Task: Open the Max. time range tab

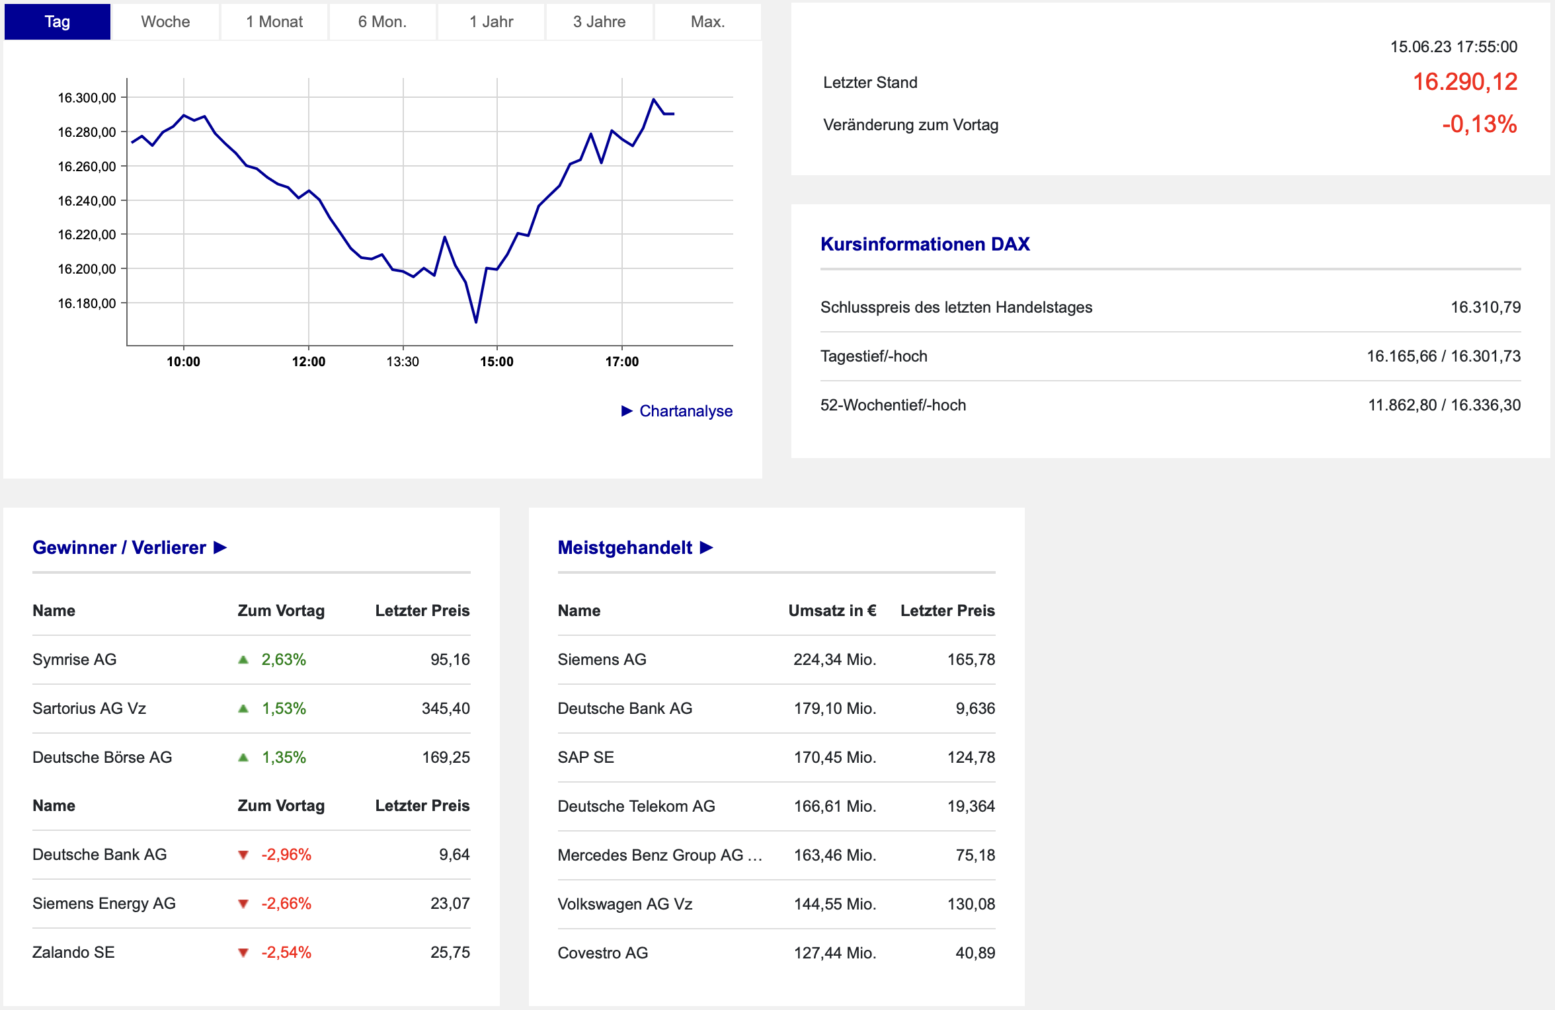Action: point(707,22)
